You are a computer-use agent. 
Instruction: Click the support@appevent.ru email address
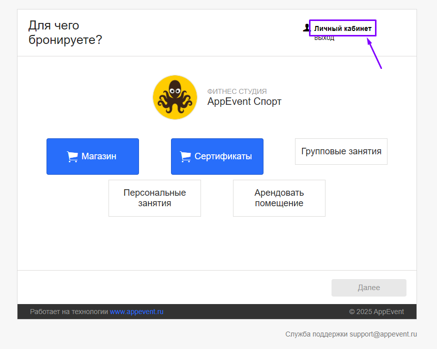(383, 334)
